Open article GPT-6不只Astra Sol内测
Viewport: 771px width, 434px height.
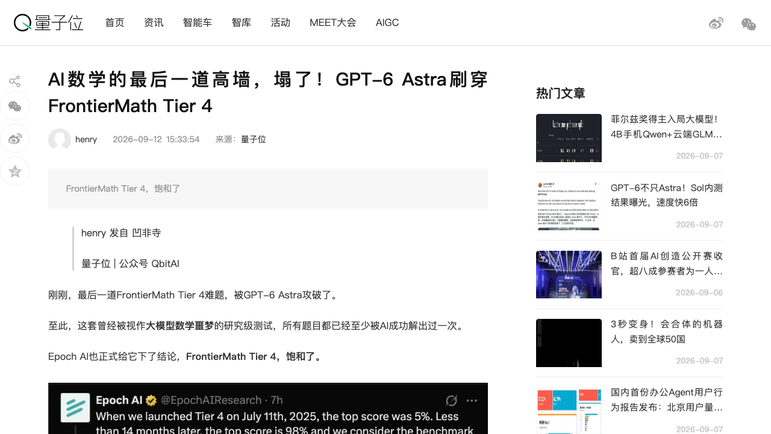click(667, 195)
